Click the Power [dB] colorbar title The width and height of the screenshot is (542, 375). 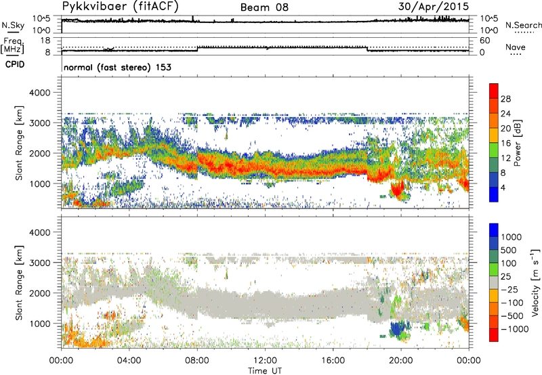coord(517,143)
